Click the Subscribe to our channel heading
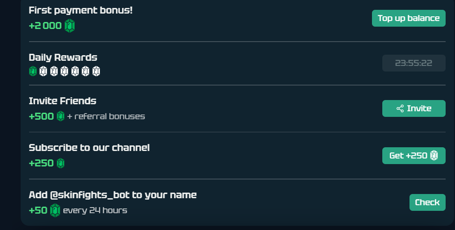455x230 pixels. (x=89, y=148)
